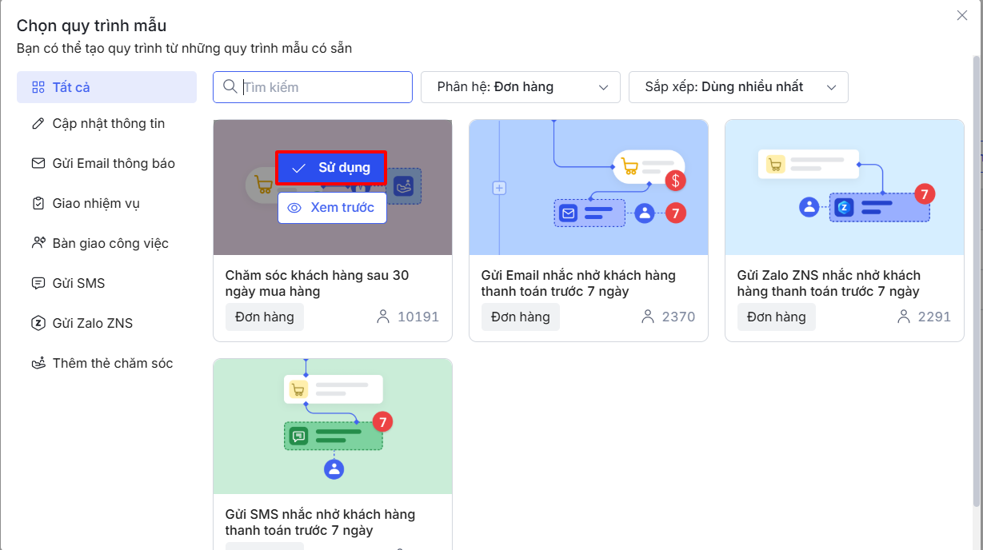Click the Zalo icon for Gửi Zalo ZNS
This screenshot has width=983, height=550.
(38, 324)
